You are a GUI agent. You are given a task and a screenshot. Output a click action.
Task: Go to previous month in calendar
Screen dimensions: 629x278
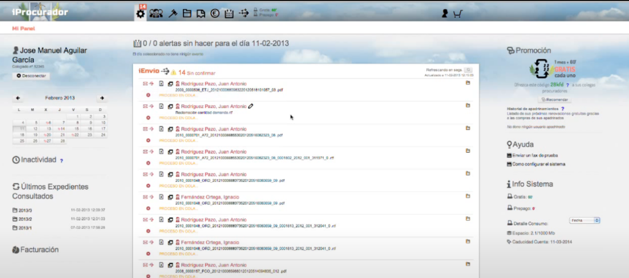pyautogui.click(x=18, y=98)
